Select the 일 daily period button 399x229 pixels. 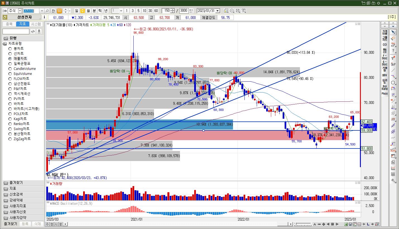76,11
